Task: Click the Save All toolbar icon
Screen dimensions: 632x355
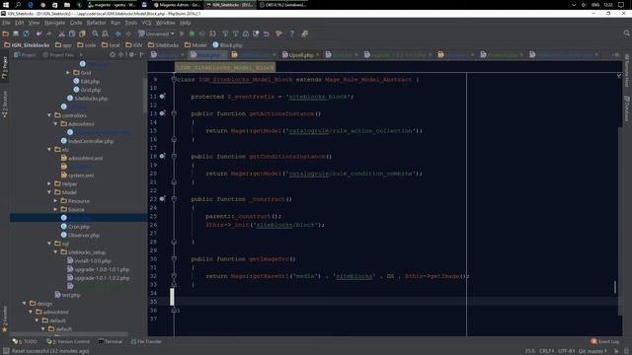Action: tap(16, 34)
